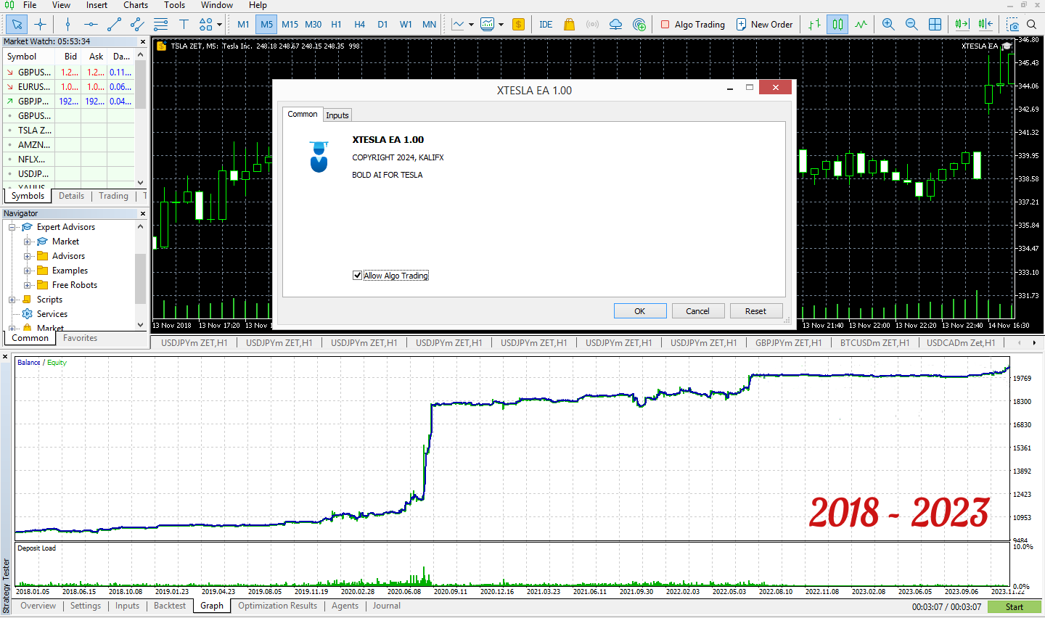Toggle auto scroll to chart end
Image resolution: width=1045 pixels, height=618 pixels.
click(962, 24)
